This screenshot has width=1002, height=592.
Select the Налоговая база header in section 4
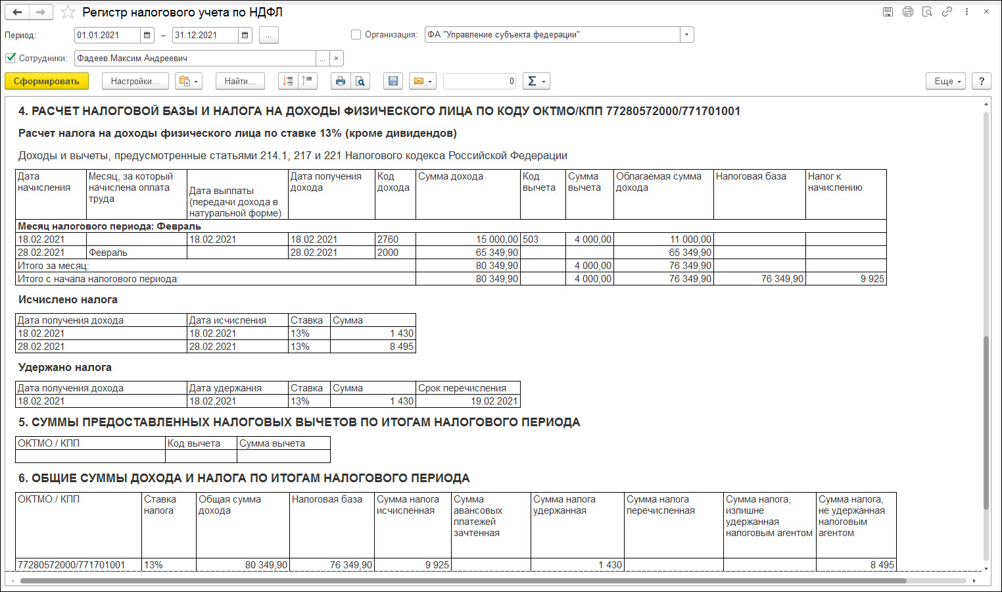point(759,194)
